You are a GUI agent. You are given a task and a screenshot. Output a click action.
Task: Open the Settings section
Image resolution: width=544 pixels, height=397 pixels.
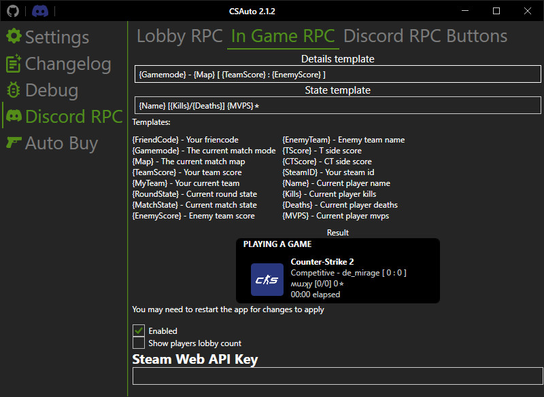click(x=57, y=37)
